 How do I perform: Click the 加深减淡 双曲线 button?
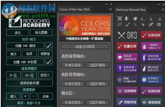point(151,80)
